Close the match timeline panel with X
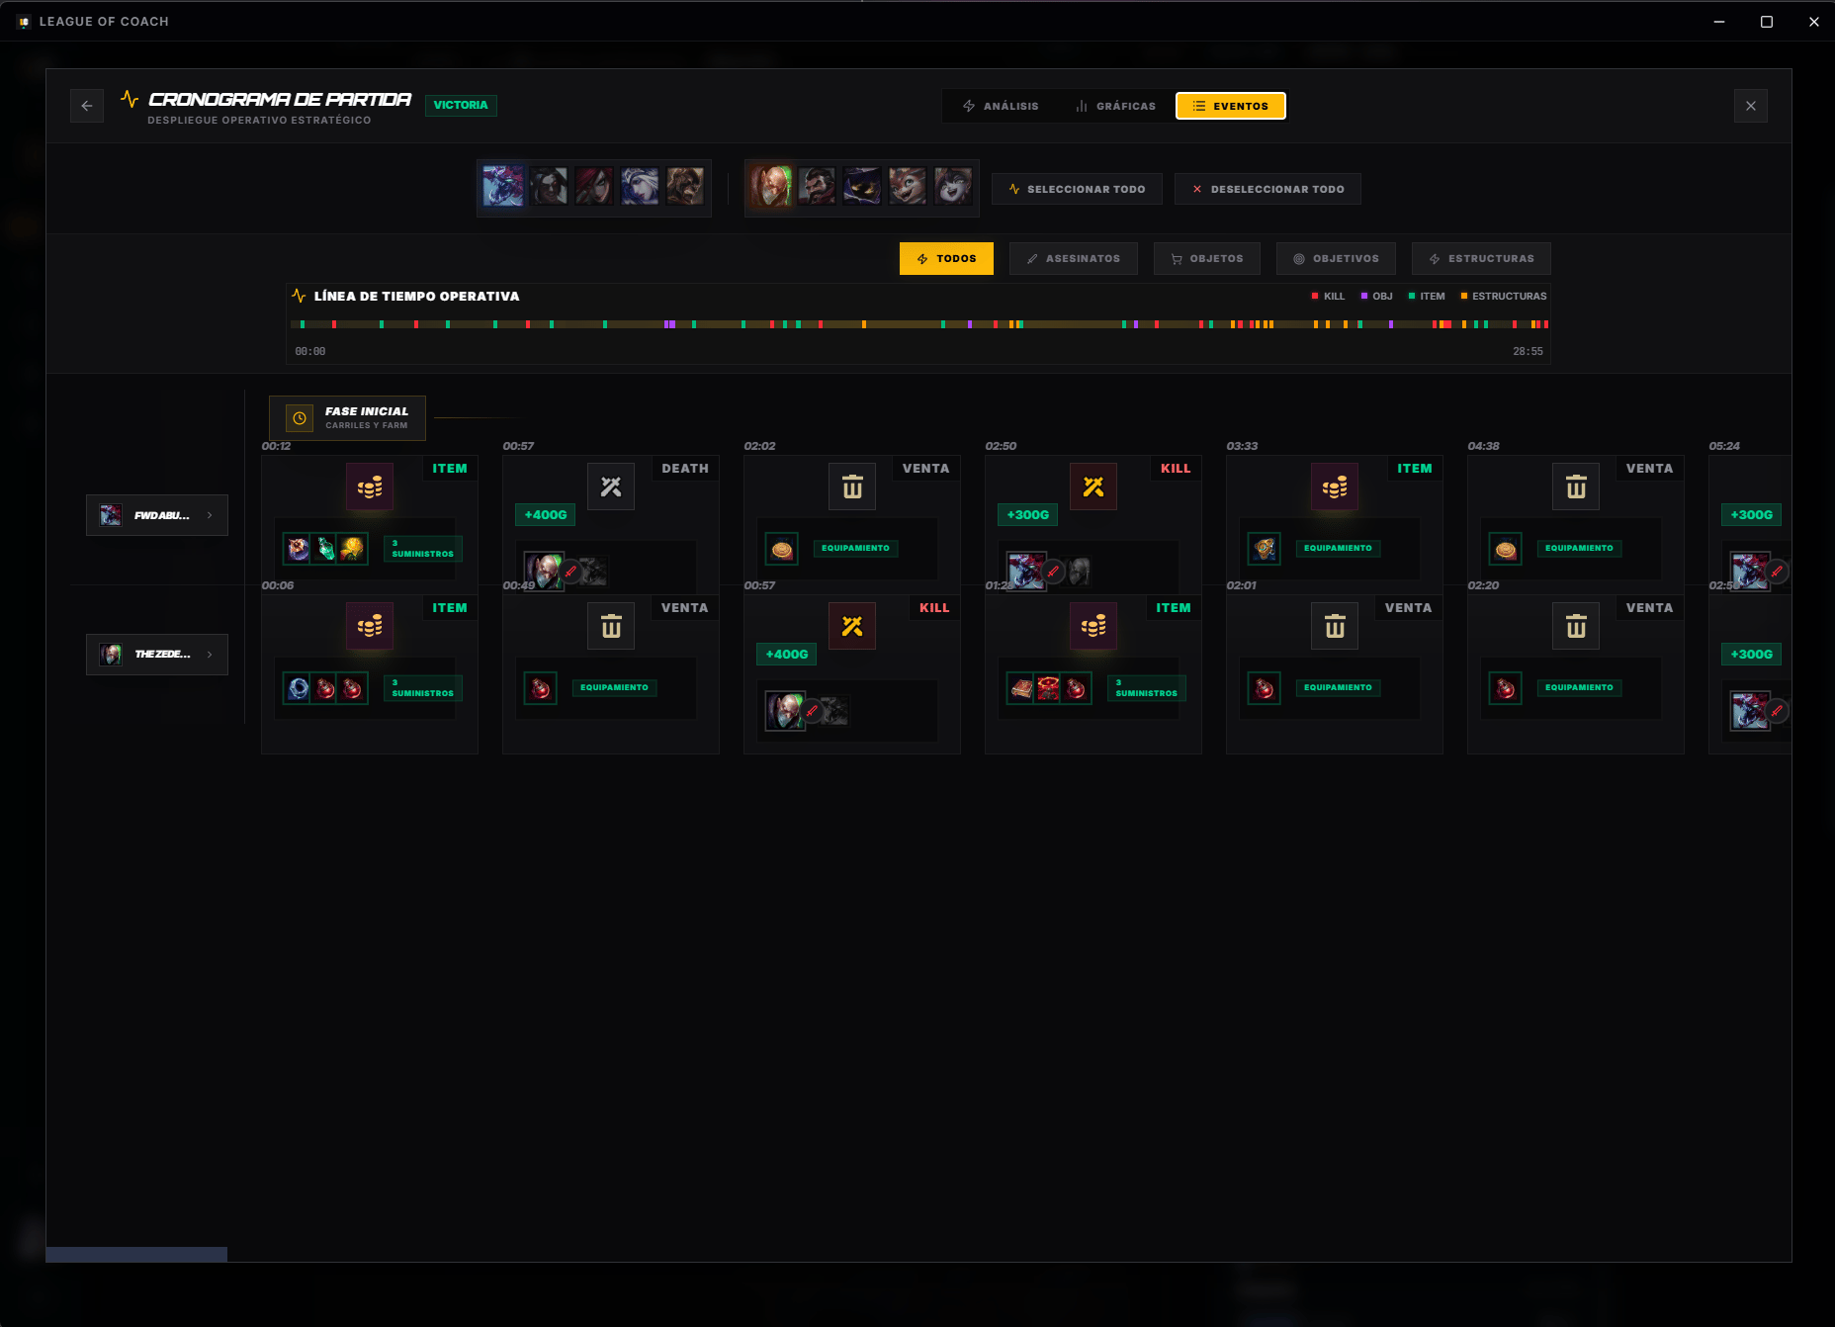 tap(1751, 106)
